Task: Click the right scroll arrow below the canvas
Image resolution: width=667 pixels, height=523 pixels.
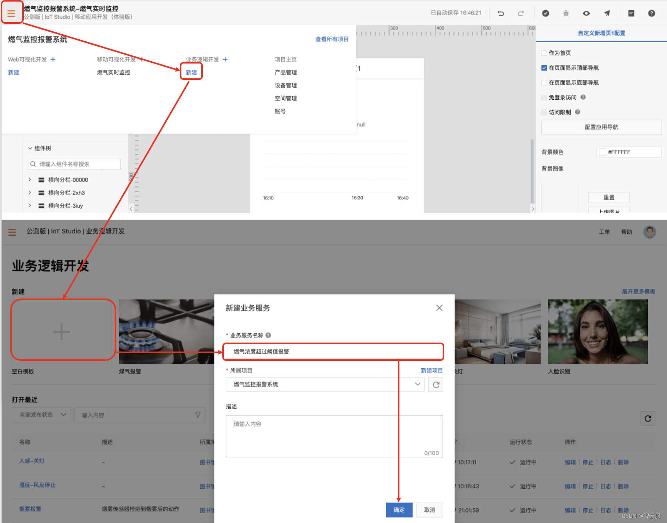Action: coord(533,209)
